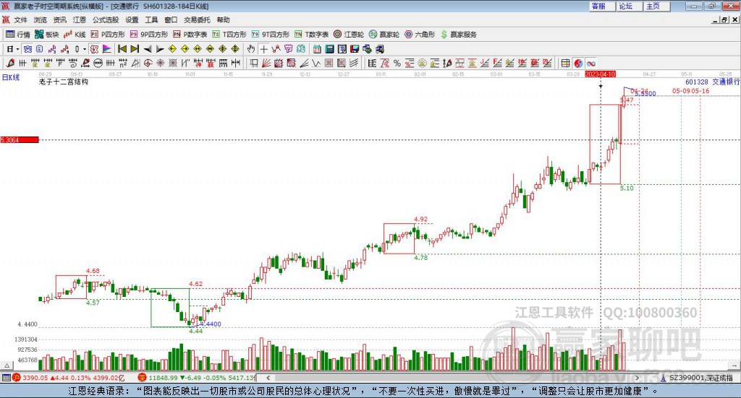Jump to the first bar with the skip-to-start arrow
The width and height of the screenshot is (741, 398).
coord(122,49)
